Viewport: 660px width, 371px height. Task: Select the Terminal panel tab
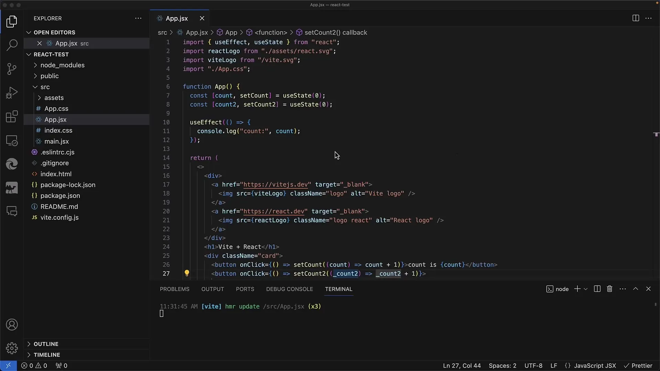point(339,289)
